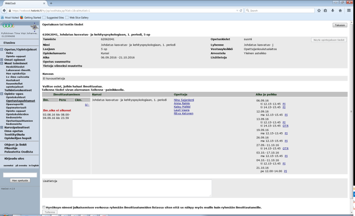Go to Etusivu in the sidebar

point(9,42)
